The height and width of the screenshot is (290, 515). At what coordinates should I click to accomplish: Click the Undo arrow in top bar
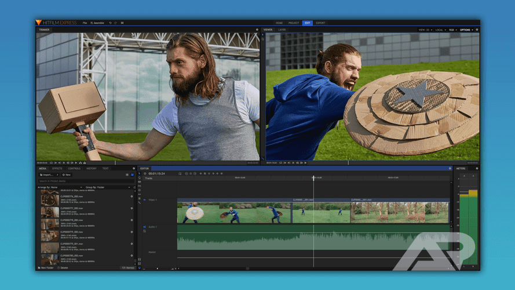[110, 23]
